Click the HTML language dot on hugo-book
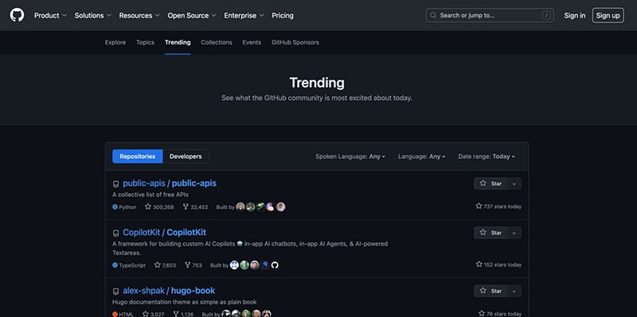The width and height of the screenshot is (637, 317). point(115,314)
